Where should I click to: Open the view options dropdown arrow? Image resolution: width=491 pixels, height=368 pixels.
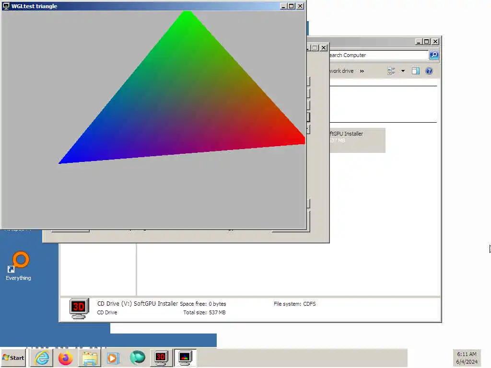(x=403, y=71)
